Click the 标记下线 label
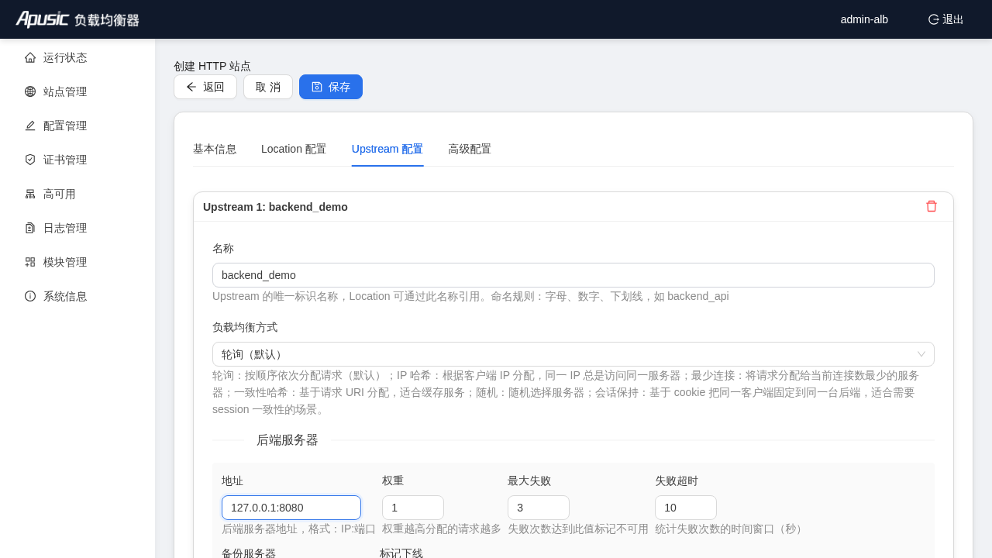This screenshot has width=992, height=558. 401,553
